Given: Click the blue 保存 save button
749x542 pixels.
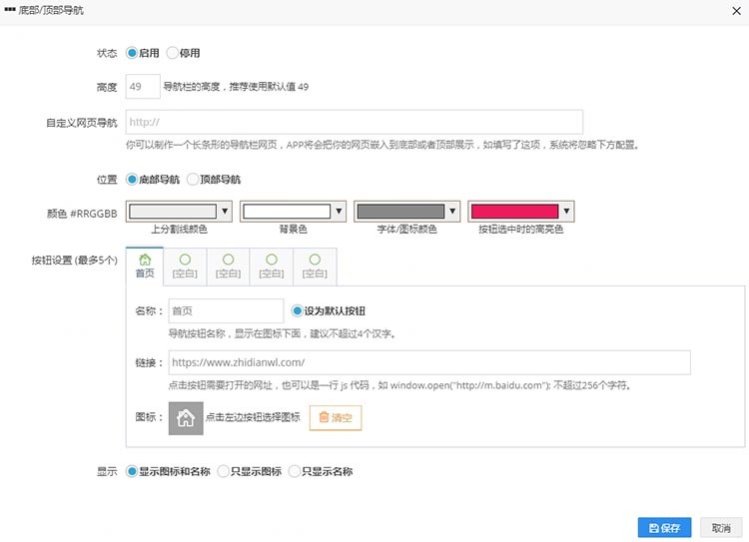Looking at the screenshot, I should click(664, 528).
